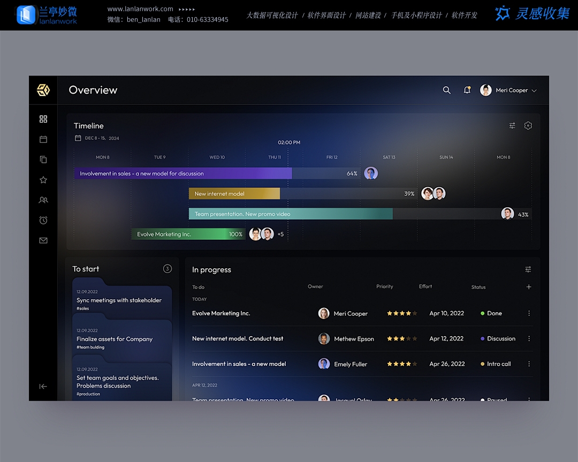578x462 pixels.
Task: Open the mail envelope sidebar icon
Action: coord(43,241)
